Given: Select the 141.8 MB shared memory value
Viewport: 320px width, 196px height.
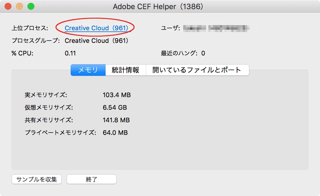Looking at the screenshot, I should 116,120.
